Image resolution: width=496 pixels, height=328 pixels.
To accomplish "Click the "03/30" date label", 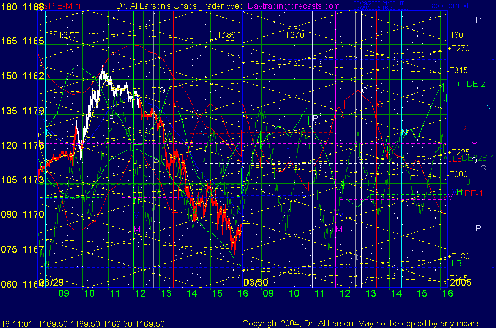I will [x=256, y=282].
